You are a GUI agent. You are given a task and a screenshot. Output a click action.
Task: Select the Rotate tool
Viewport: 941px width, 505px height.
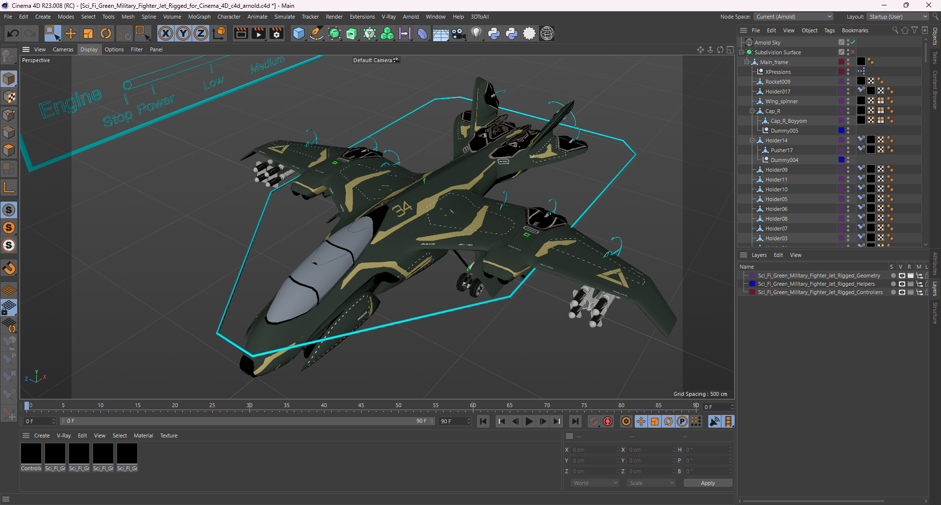(106, 33)
